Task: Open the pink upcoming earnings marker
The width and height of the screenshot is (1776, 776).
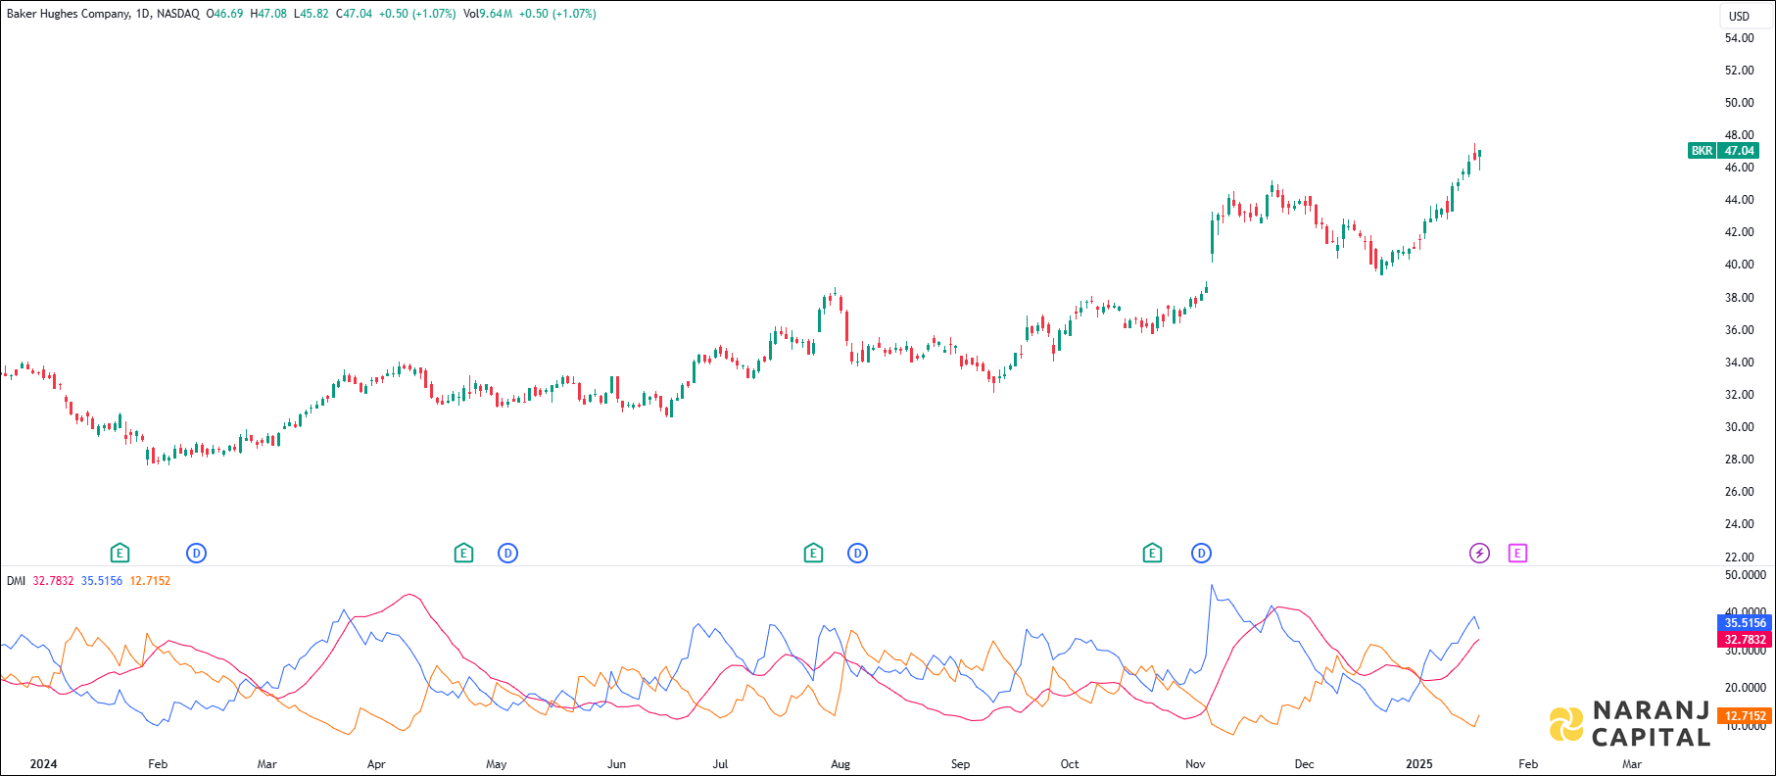Action: click(x=1517, y=554)
